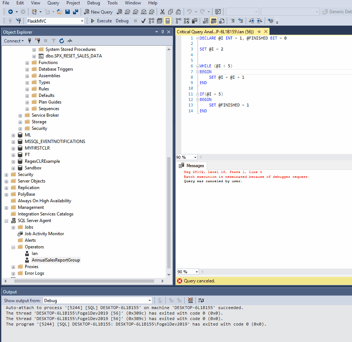Toggle Include Client Statistics

point(194,21)
